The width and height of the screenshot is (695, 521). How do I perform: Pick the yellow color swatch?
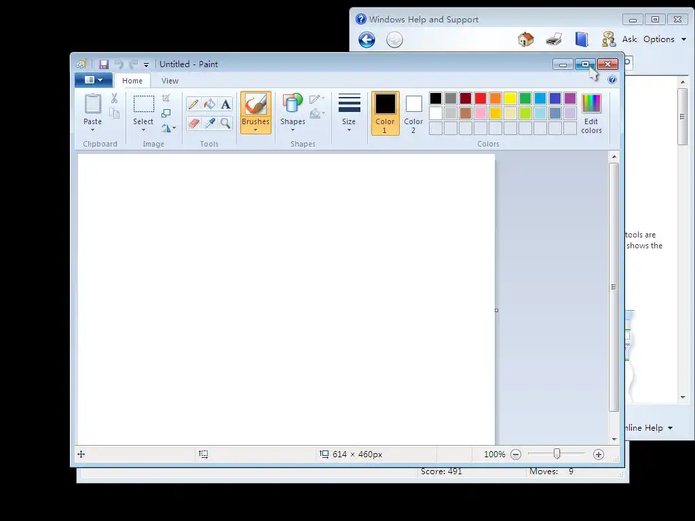click(x=510, y=98)
